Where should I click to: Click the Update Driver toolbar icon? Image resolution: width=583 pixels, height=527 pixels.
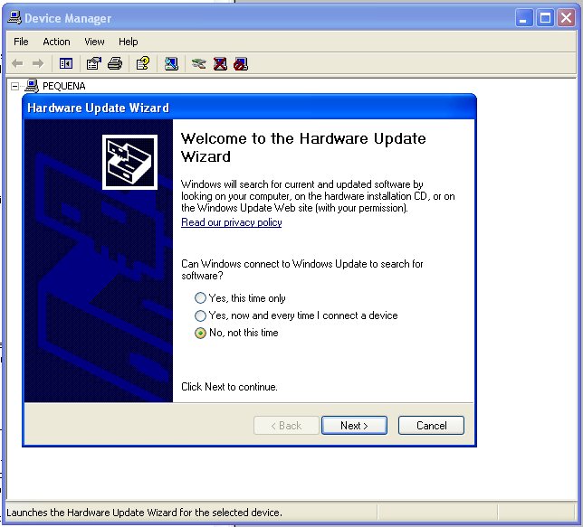point(199,63)
